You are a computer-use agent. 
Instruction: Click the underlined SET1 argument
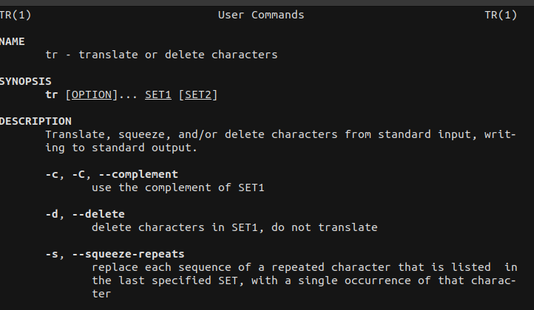pyautogui.click(x=158, y=94)
